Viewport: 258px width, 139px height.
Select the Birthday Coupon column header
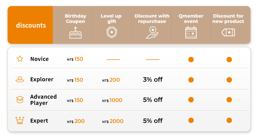click(x=75, y=19)
